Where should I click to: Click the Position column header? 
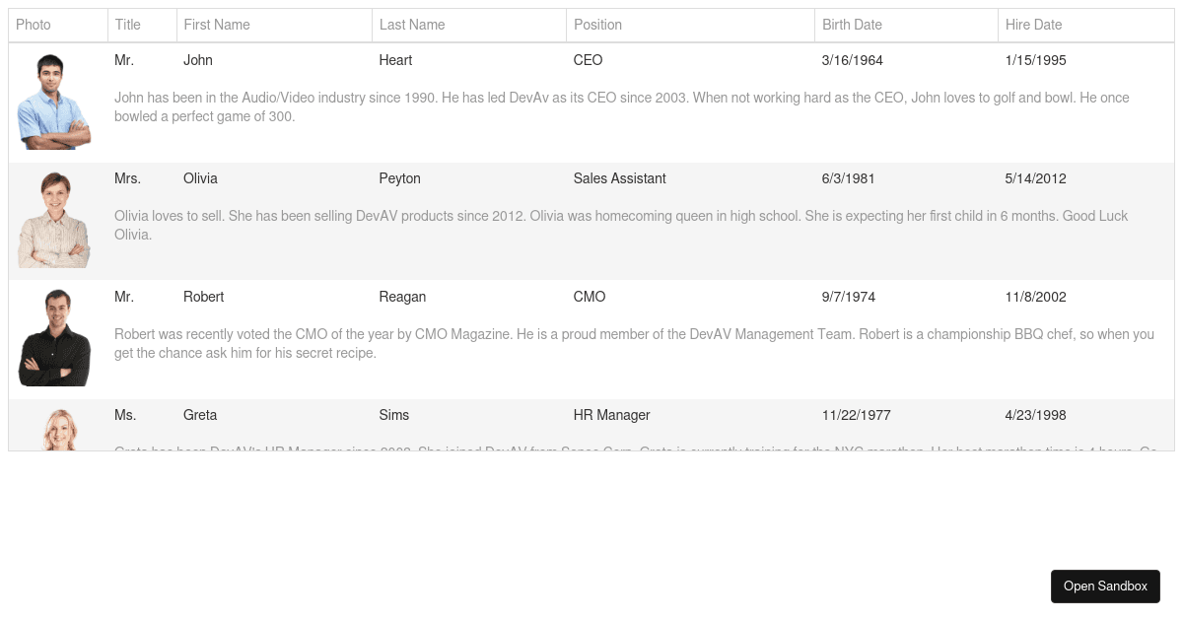(597, 25)
